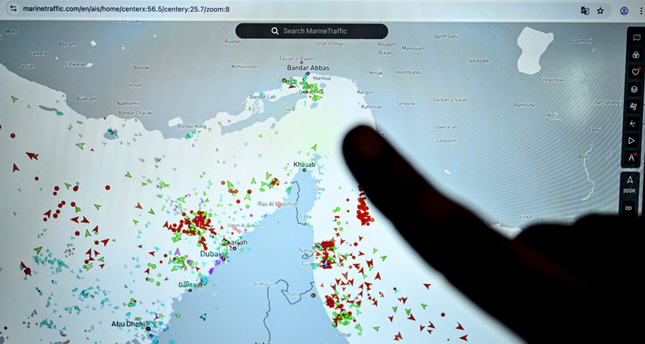645x344 pixels.
Task: Click the density maps icon below wind
Action: click(x=632, y=124)
